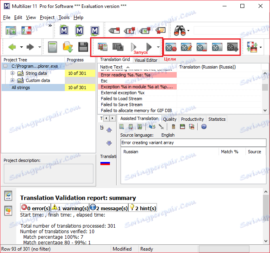
Task: Open dropdown next to gray forward arrow
Action: 40,47
